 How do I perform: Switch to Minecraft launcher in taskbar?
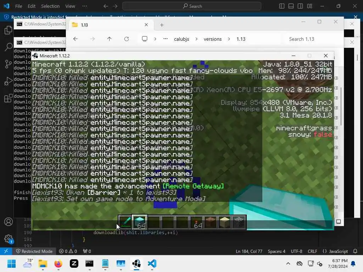pos(136,263)
